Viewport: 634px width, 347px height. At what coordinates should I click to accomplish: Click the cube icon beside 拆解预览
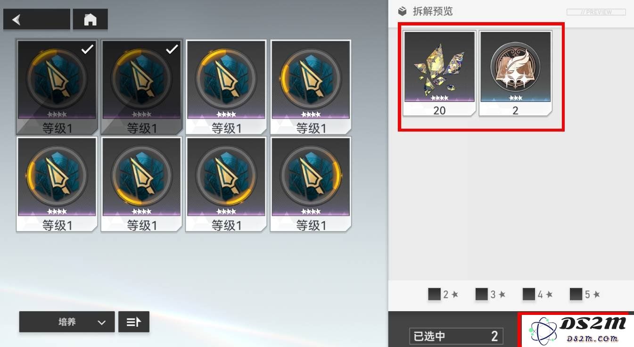point(402,11)
